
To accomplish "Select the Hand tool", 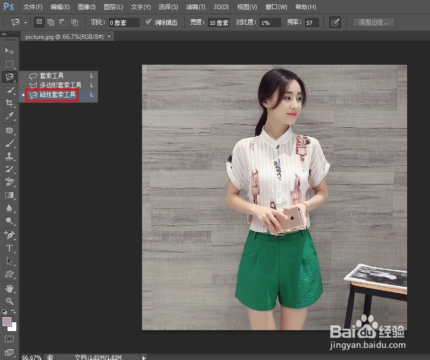I will (x=9, y=288).
